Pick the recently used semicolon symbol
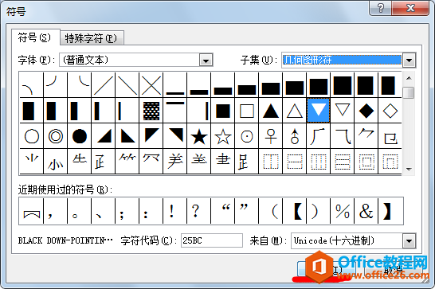This screenshot has width=435, height=289. pyautogui.click(x=127, y=211)
